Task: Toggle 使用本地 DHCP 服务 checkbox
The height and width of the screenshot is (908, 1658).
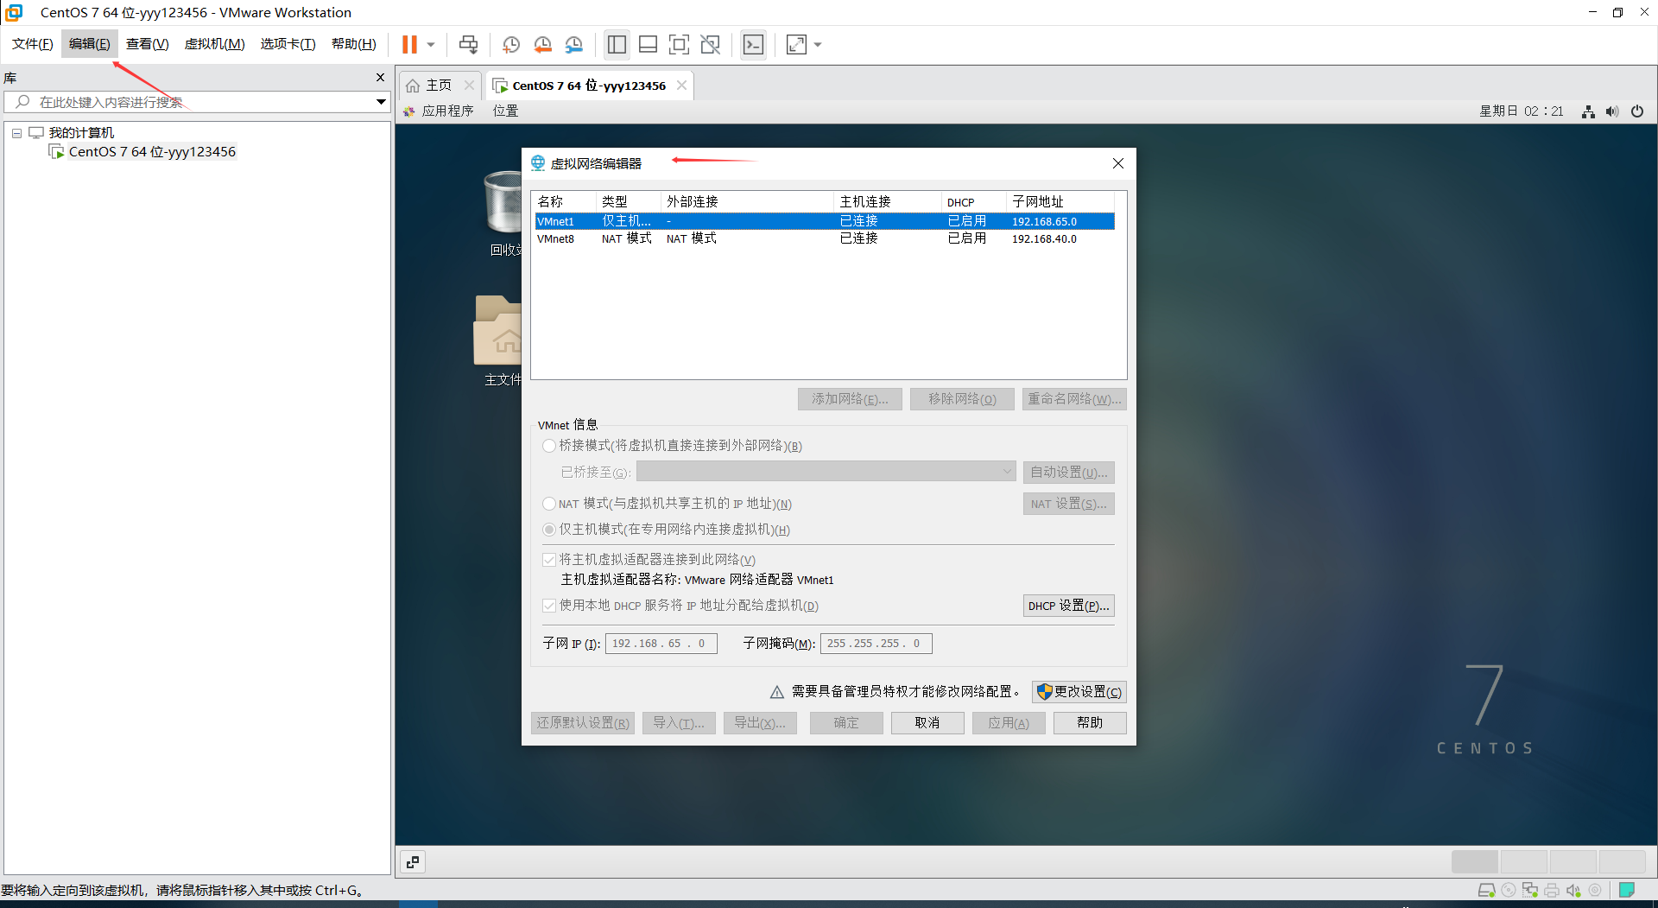Action: (x=549, y=606)
